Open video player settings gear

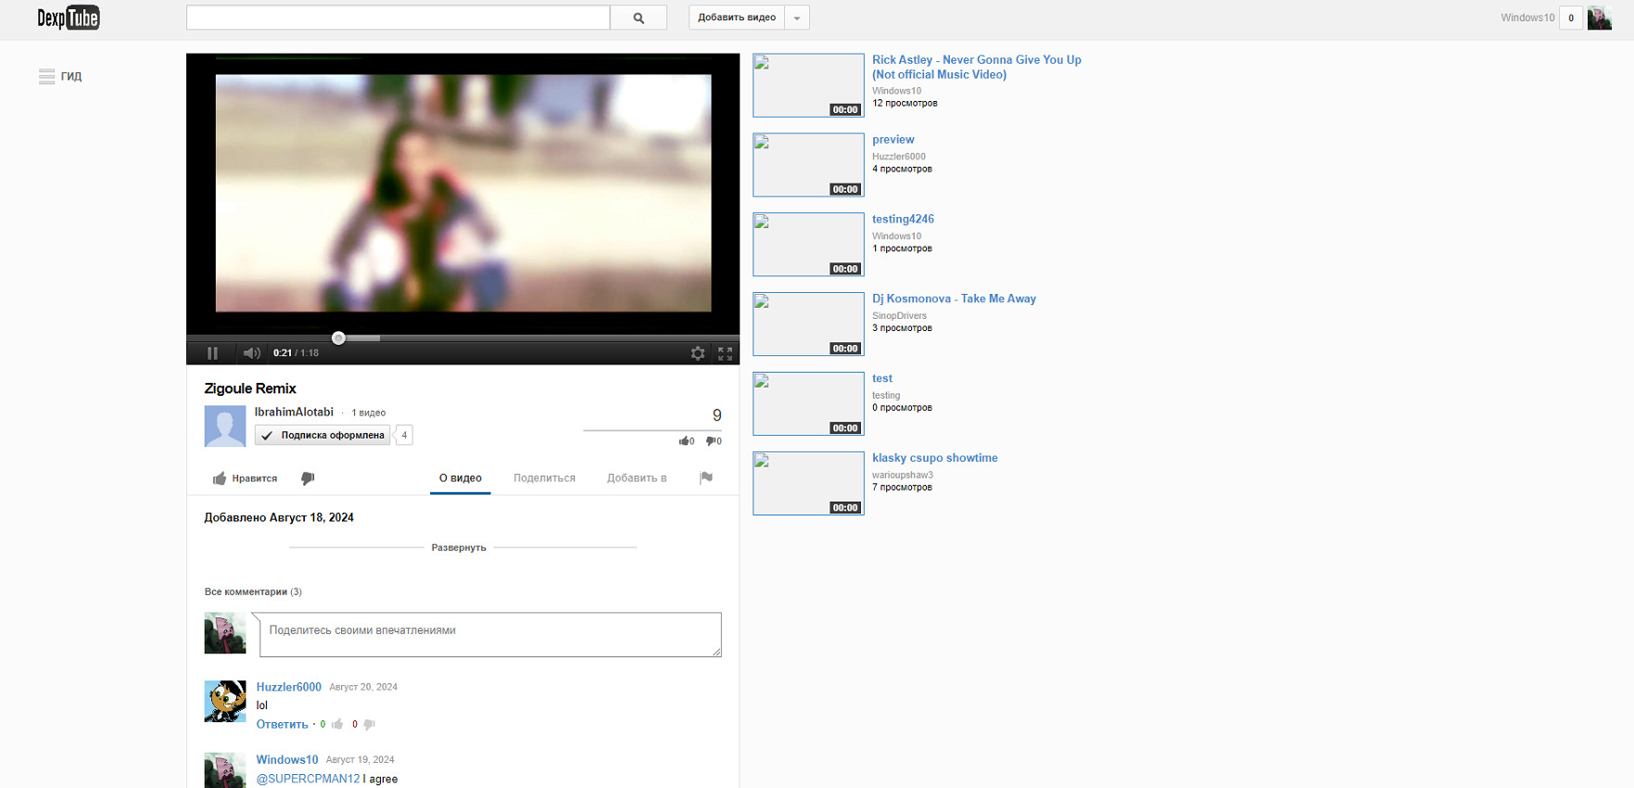698,353
